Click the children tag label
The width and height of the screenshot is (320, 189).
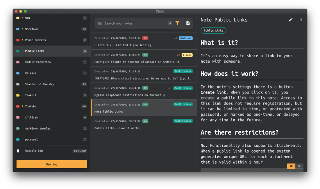pos(31,117)
